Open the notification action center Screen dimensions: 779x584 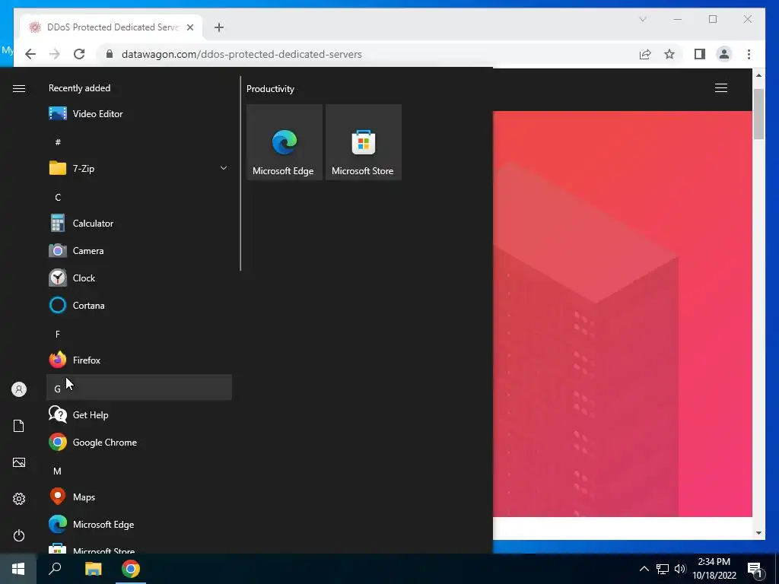755,570
